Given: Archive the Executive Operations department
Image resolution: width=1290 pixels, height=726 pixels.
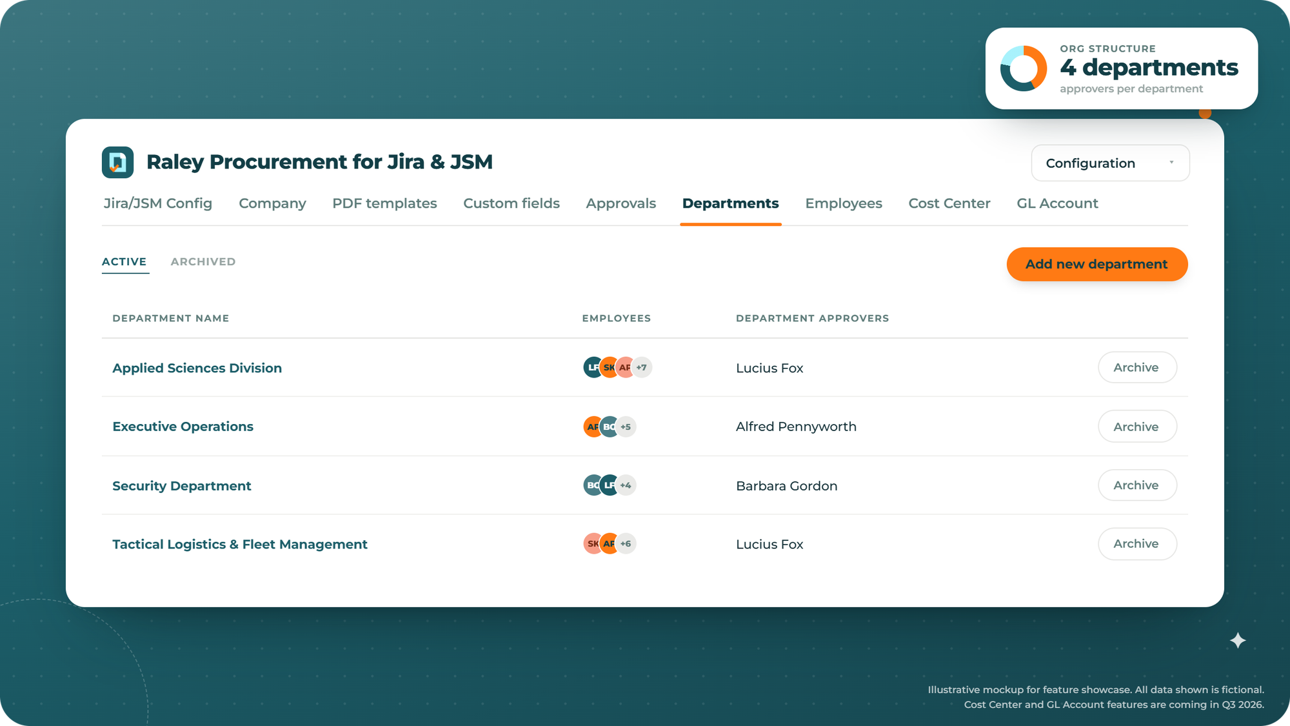Looking at the screenshot, I should [1137, 427].
